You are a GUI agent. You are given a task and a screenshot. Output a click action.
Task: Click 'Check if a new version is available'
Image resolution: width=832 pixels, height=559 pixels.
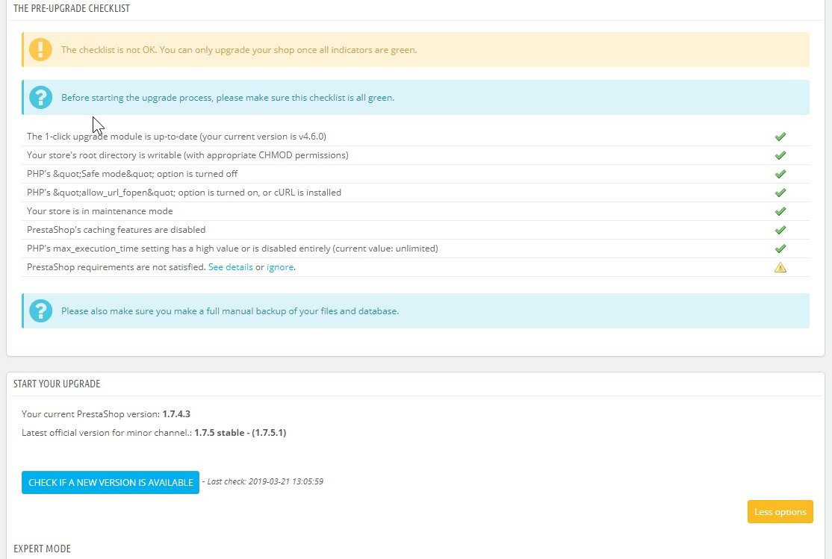point(111,482)
